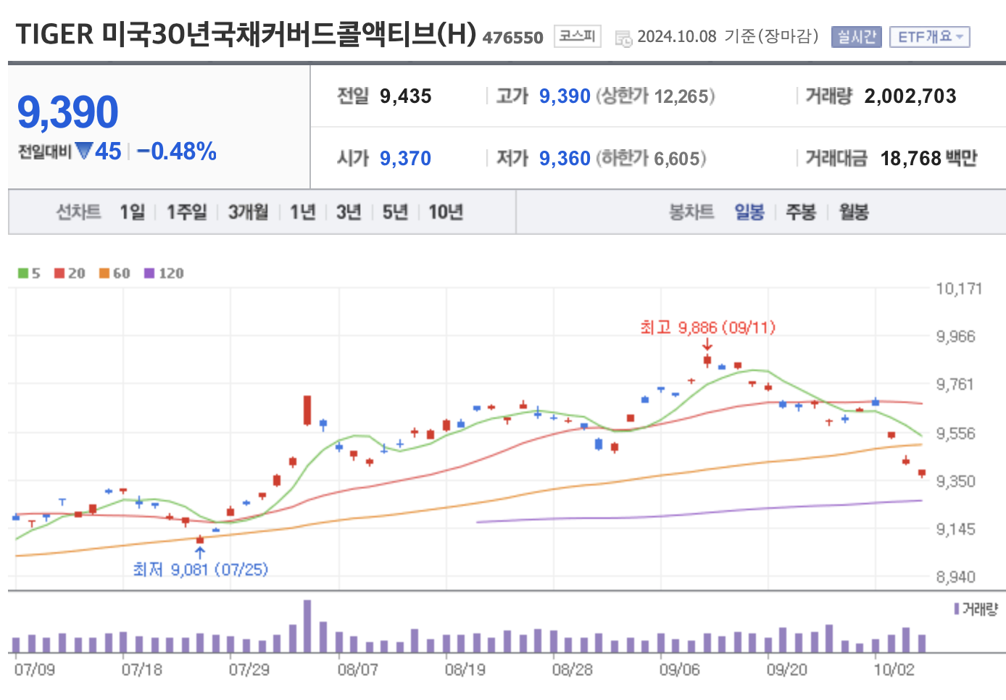Click the purple 120-day moving average swatch
Screen dimensions: 1006x700
pos(149,273)
